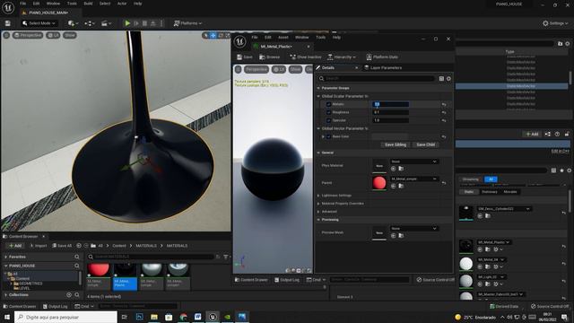Image resolution: width=574 pixels, height=323 pixels.
Task: Click the red Parent material thumbnail
Action: [379, 183]
